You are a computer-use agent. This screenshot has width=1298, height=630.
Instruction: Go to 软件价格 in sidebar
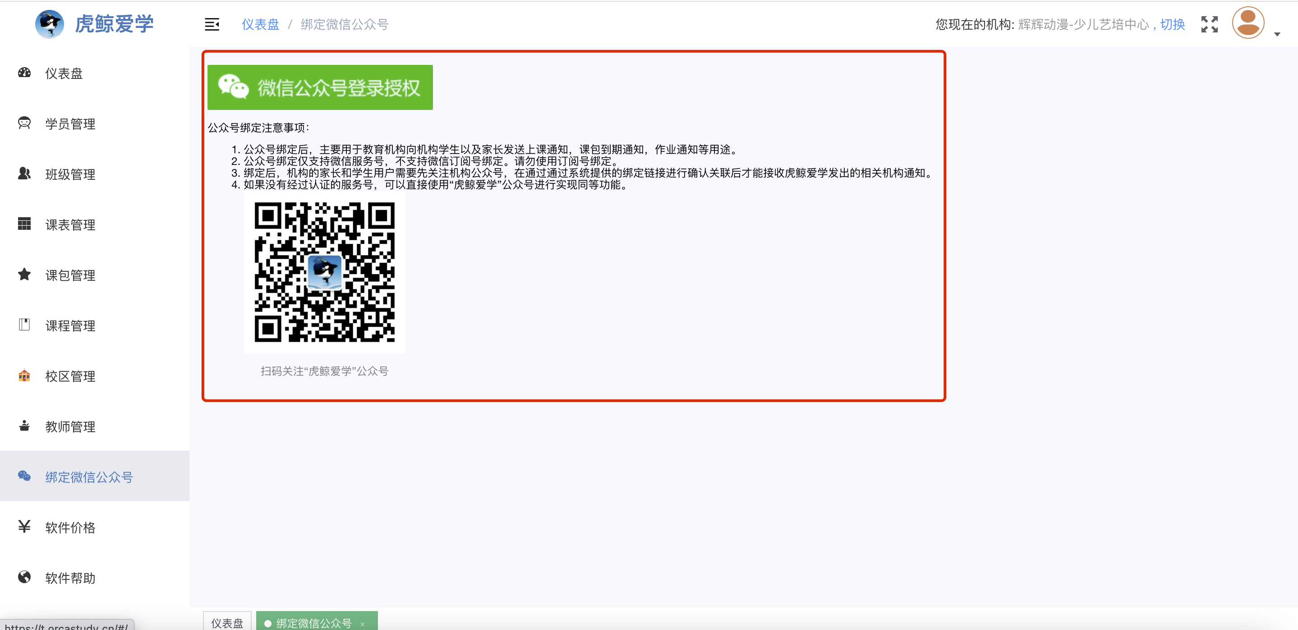coord(95,527)
